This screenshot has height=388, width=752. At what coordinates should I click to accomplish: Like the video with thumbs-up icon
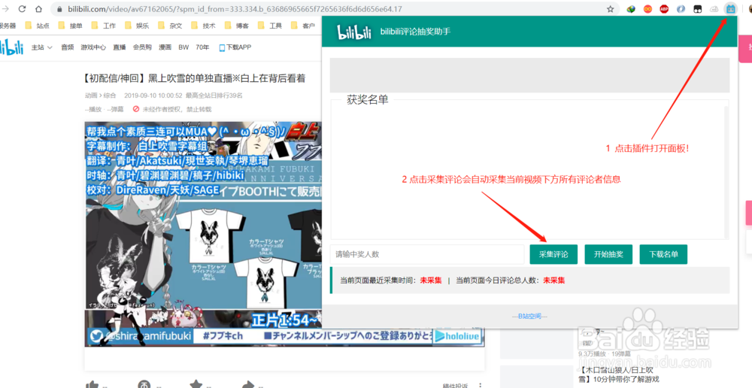92,385
